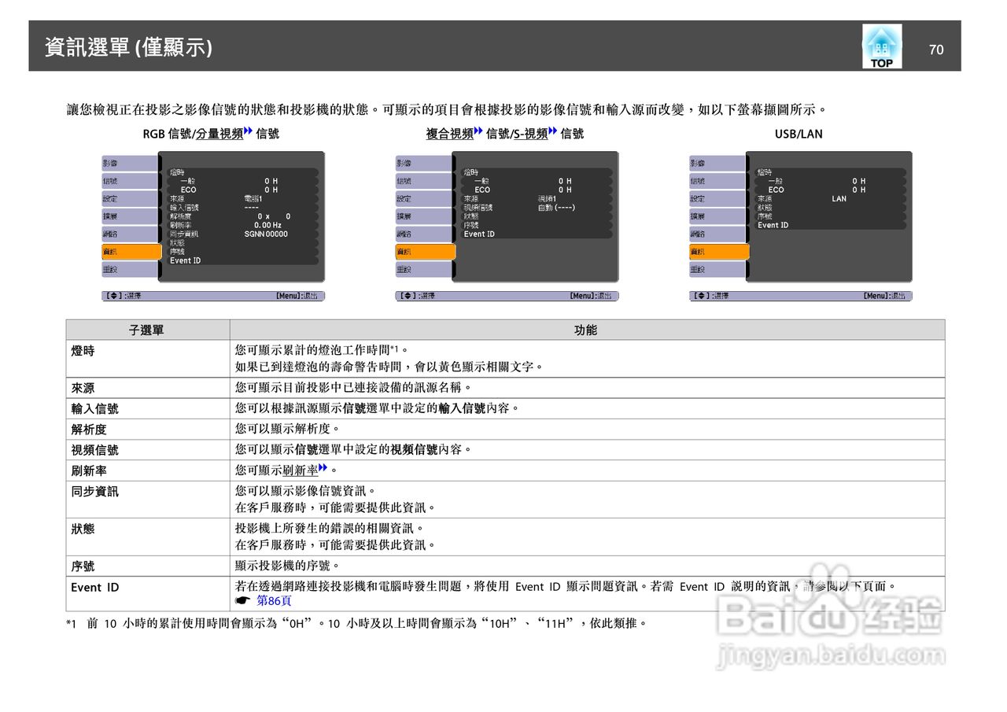Screen dimensions: 1007x712
Task: Click 解析度 cell in the table
Action: pyautogui.click(x=148, y=429)
